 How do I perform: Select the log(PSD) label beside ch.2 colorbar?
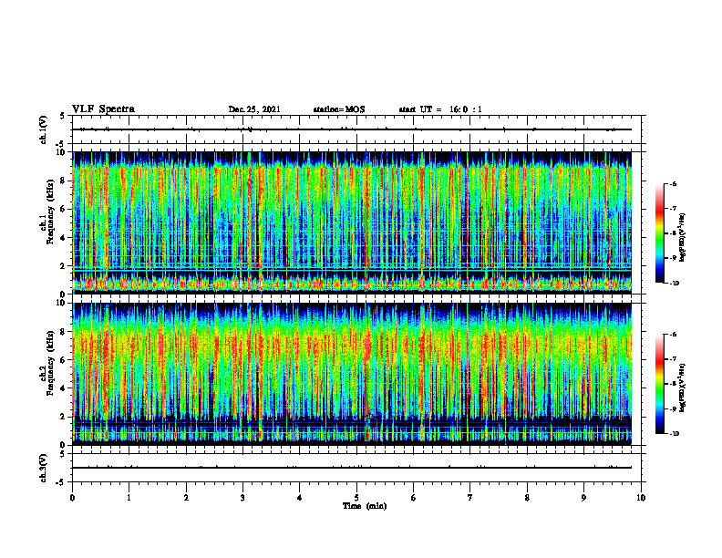tap(683, 387)
